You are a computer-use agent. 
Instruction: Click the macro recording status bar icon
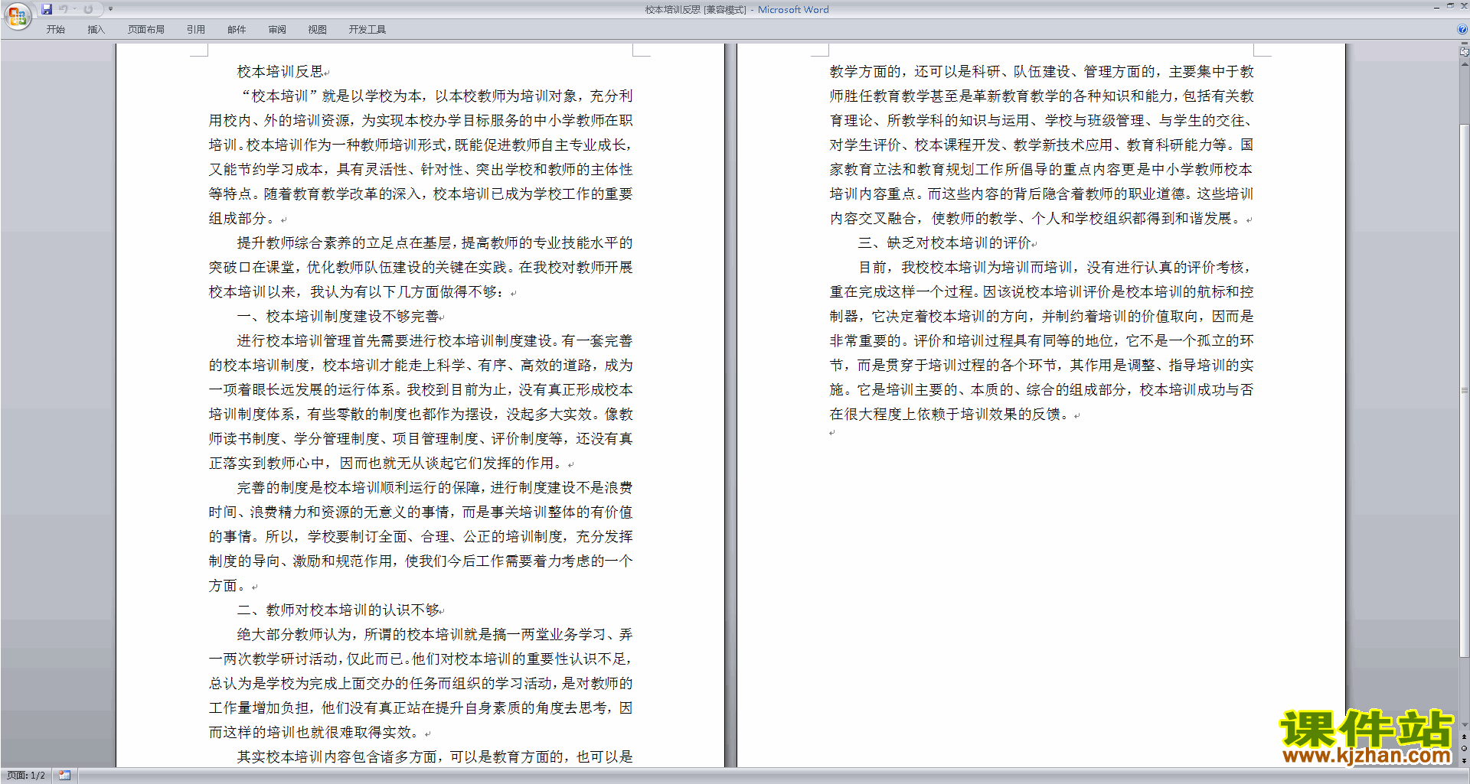[x=65, y=776]
